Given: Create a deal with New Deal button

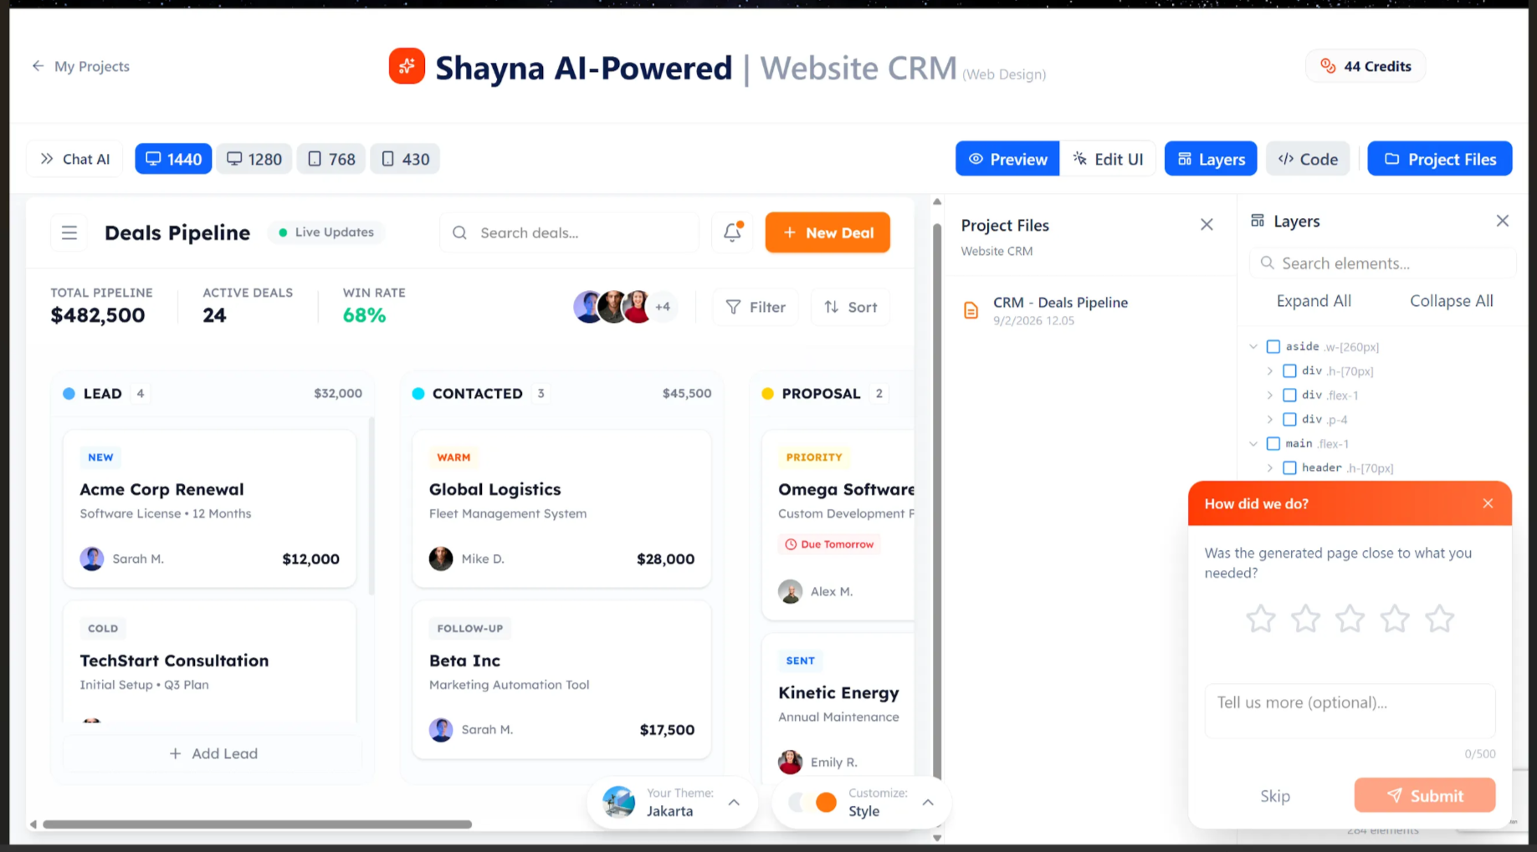Looking at the screenshot, I should [827, 232].
